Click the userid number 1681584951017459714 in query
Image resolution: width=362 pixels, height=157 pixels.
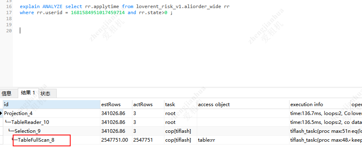click(98, 13)
